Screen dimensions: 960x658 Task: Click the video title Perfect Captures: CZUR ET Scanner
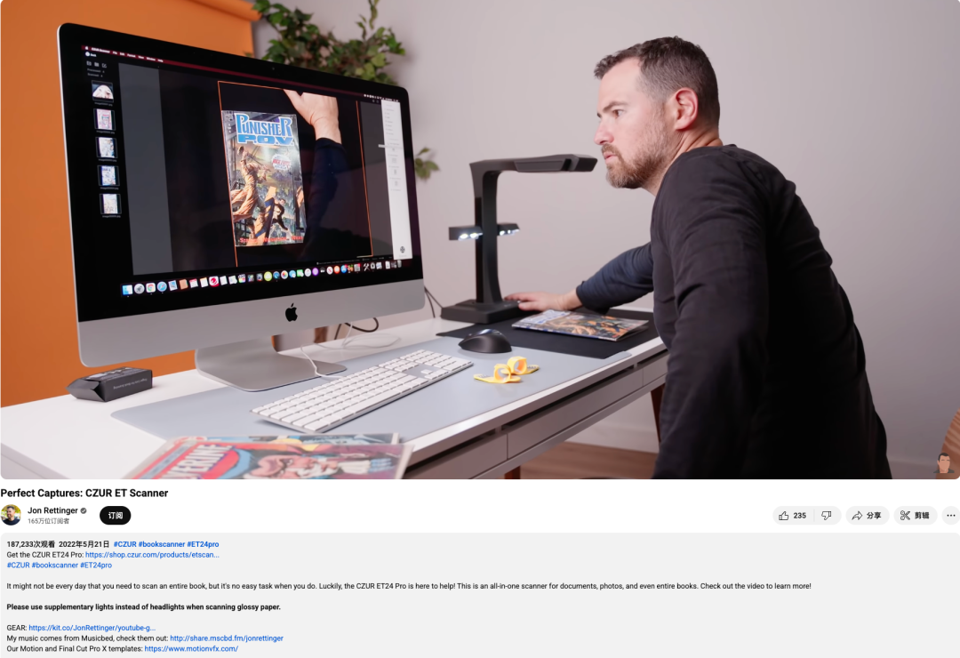pyautogui.click(x=84, y=493)
